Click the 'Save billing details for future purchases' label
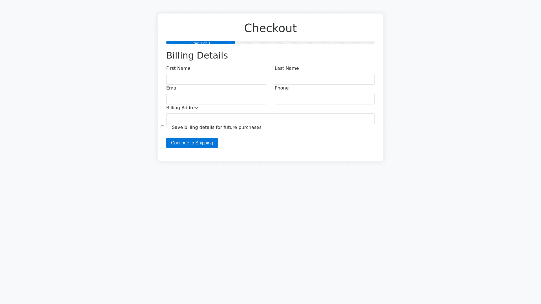This screenshot has width=541, height=304. pos(216,128)
